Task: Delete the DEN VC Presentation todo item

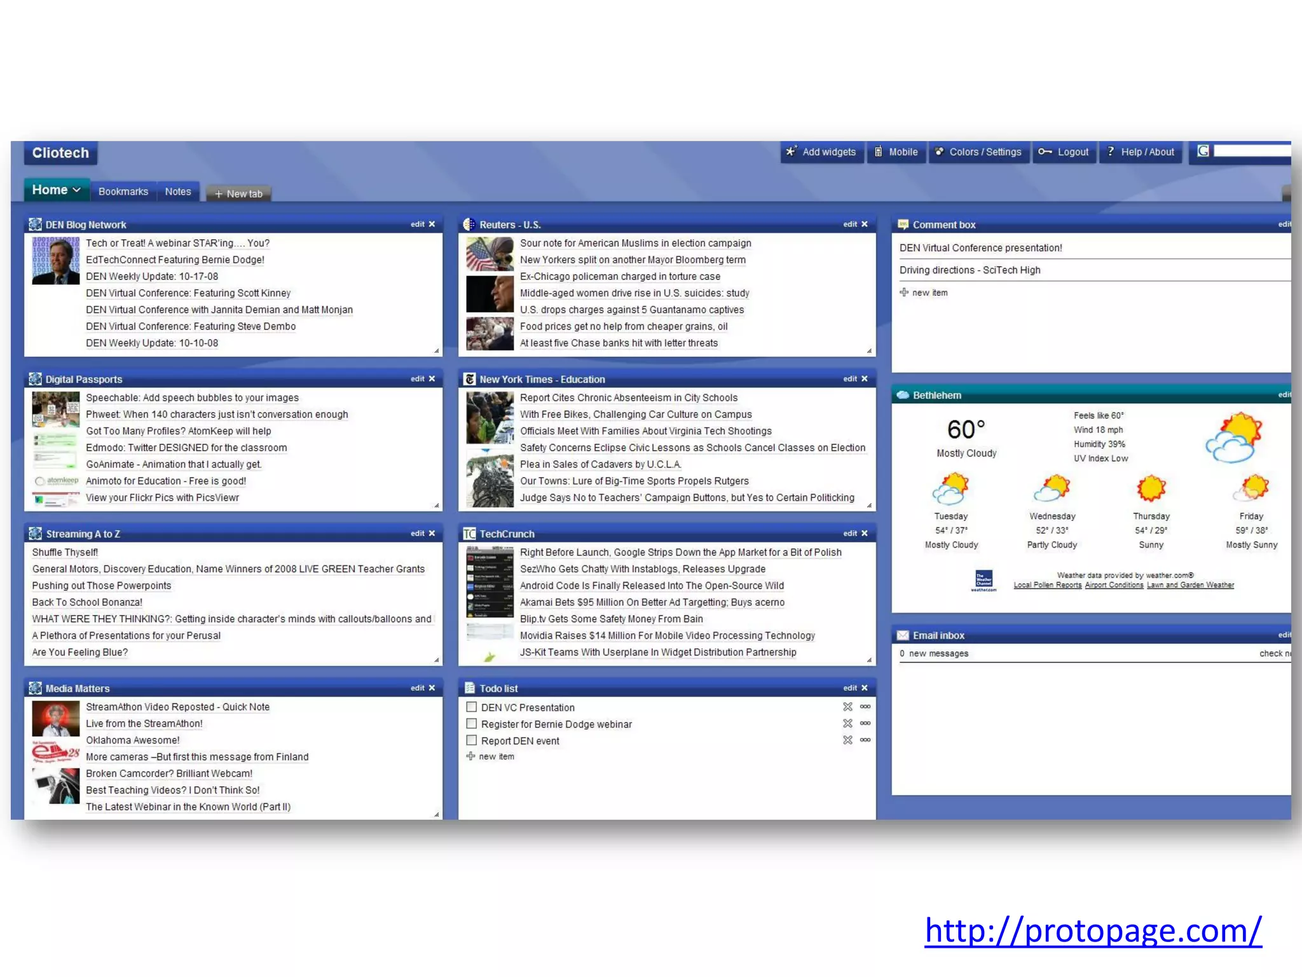Action: coord(847,707)
